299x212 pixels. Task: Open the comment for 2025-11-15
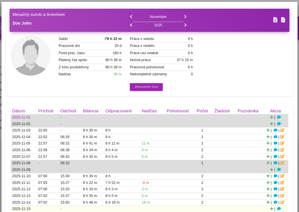point(279,209)
